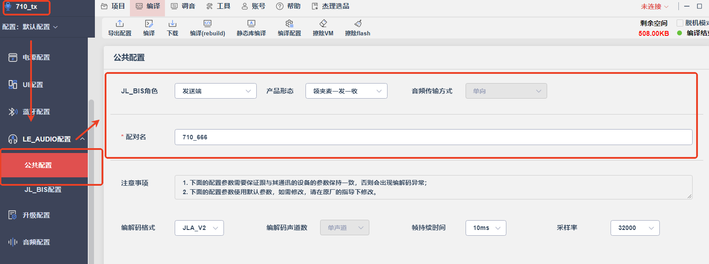Select JL_BIS配置 in the sidebar
This screenshot has width=709, height=264.
pos(44,190)
